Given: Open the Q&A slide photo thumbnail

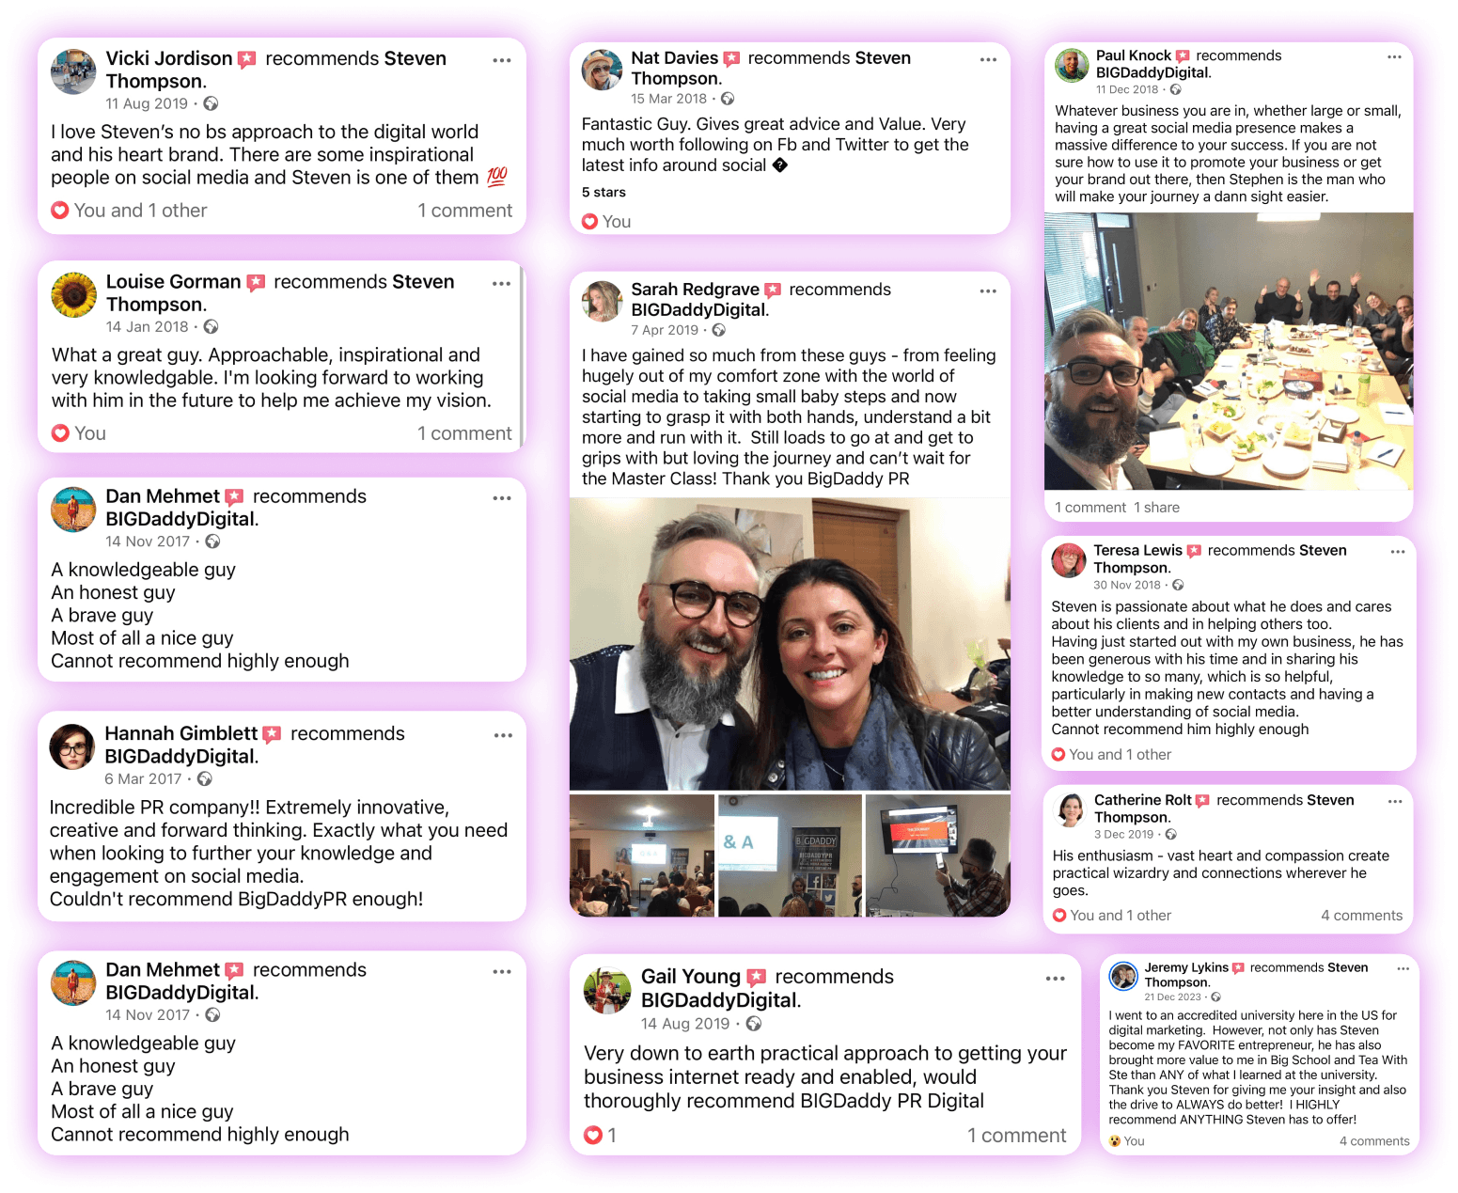Looking at the screenshot, I should pyautogui.click(x=790, y=856).
